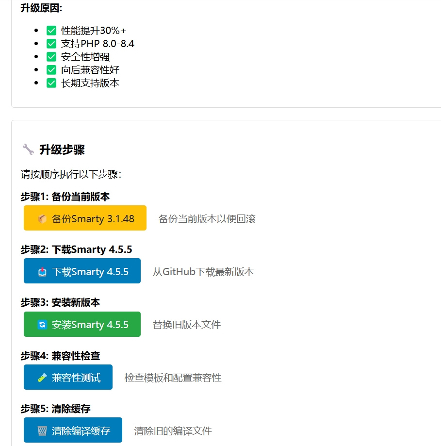Click the green checkmark next to 安全性增强
The image size is (441, 446).
click(51, 57)
